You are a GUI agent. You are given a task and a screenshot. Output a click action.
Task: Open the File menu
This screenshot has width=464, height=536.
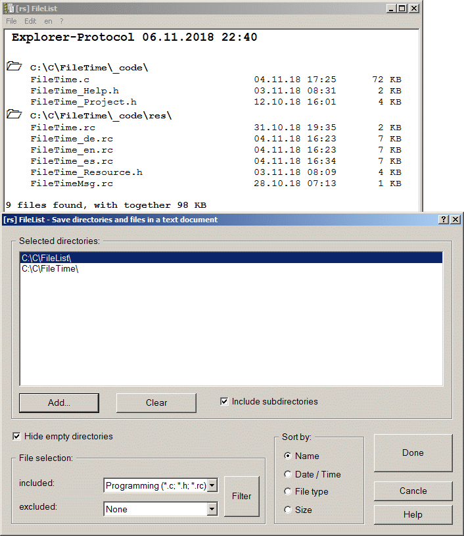tap(11, 21)
